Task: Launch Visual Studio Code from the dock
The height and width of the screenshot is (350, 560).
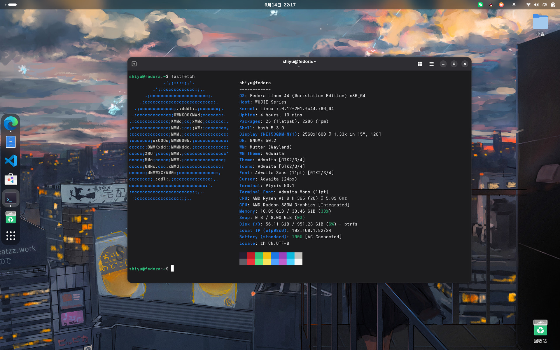Action: coord(11,161)
